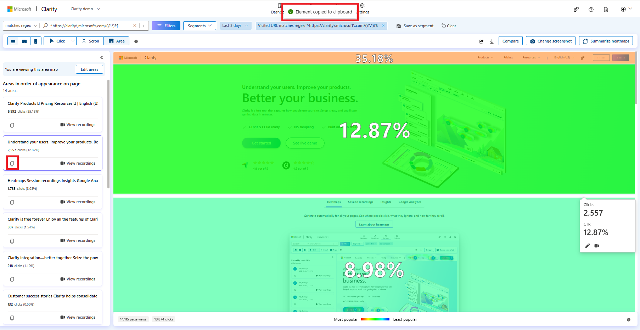Copy element for Customer success stories area
640x330 pixels.
(12, 318)
